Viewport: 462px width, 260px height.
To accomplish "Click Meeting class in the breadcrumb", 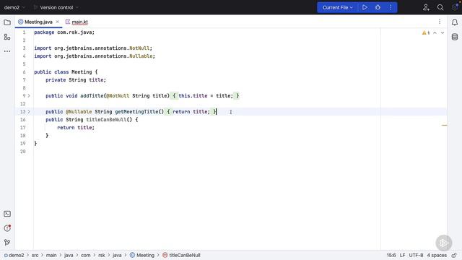I will point(142,255).
